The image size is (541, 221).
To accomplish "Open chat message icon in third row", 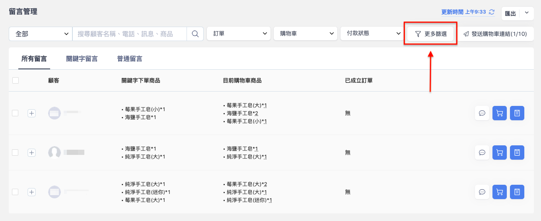I will (x=482, y=192).
